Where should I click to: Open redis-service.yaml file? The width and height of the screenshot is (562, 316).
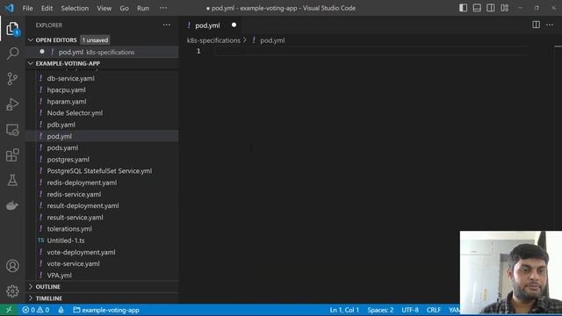coord(74,194)
